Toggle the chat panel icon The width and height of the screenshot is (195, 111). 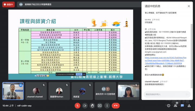pos(182,106)
